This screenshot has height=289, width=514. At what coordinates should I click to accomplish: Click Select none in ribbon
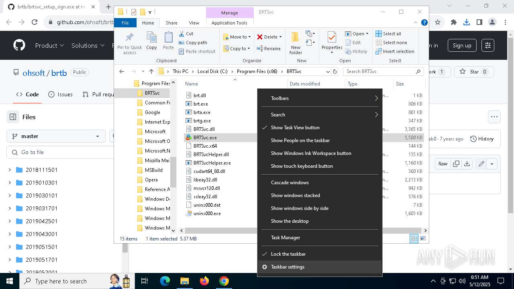pyautogui.click(x=391, y=43)
